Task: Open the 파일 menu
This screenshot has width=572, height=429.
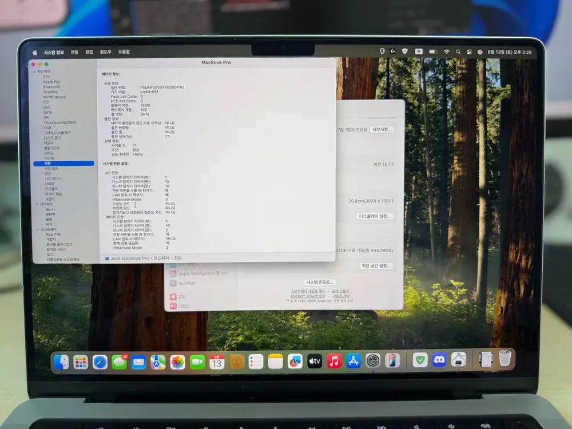Action: 74,52
